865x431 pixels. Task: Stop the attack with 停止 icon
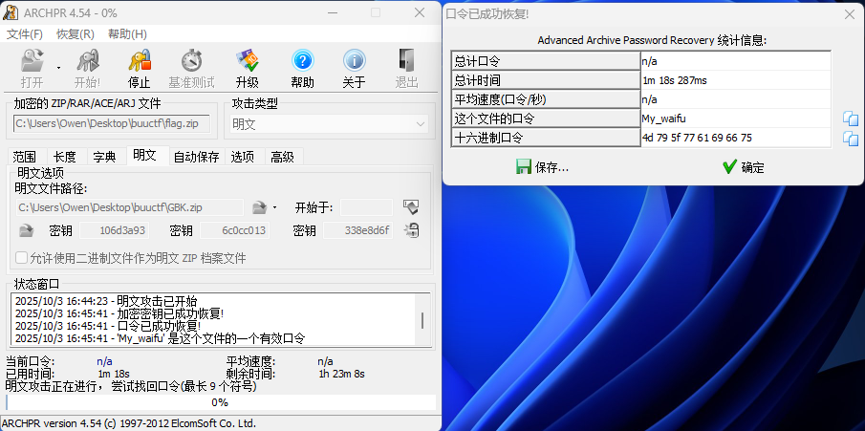tap(139, 61)
